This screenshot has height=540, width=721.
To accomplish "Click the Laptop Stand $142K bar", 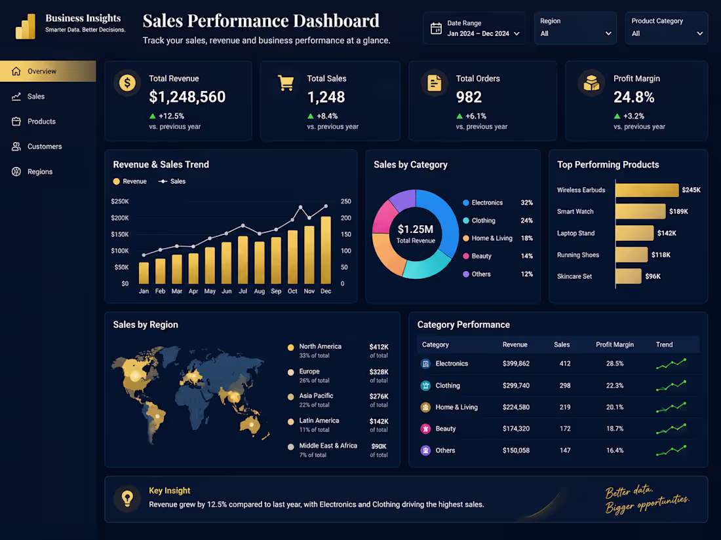I will point(634,233).
